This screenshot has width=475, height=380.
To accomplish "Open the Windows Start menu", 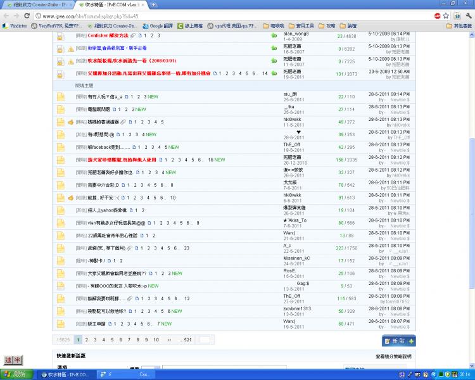I will point(14,374).
